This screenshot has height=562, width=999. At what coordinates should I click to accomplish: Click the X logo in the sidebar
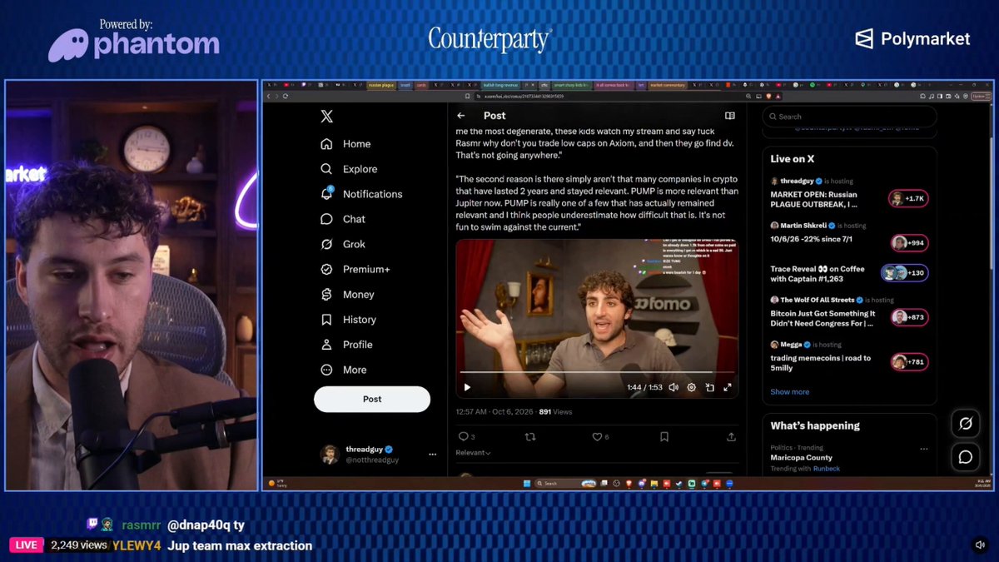pos(326,117)
